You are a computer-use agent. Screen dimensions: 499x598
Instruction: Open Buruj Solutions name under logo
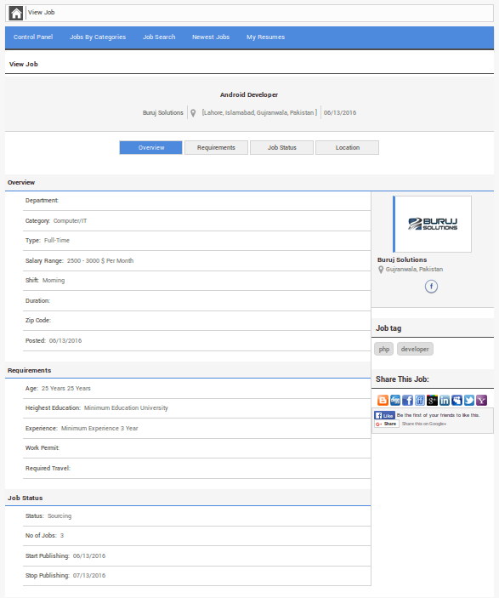(x=402, y=259)
